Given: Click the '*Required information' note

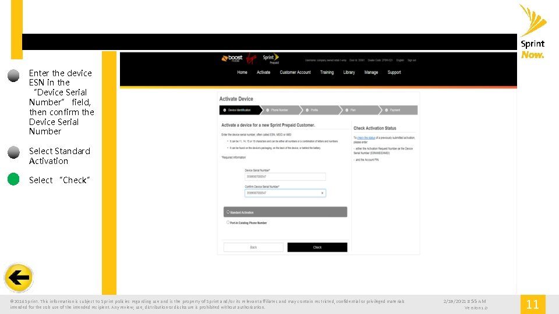Looking at the screenshot, I should 233,158.
